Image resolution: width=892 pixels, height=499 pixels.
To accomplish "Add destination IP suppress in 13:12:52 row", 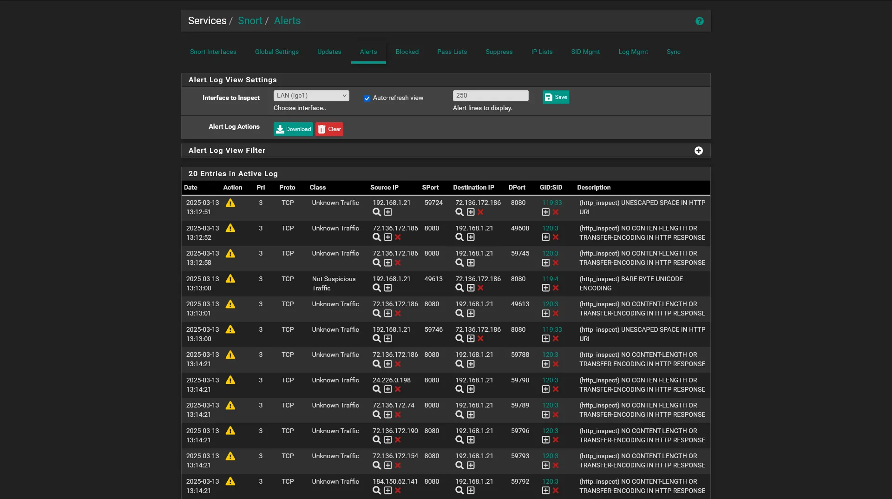I will 471,237.
